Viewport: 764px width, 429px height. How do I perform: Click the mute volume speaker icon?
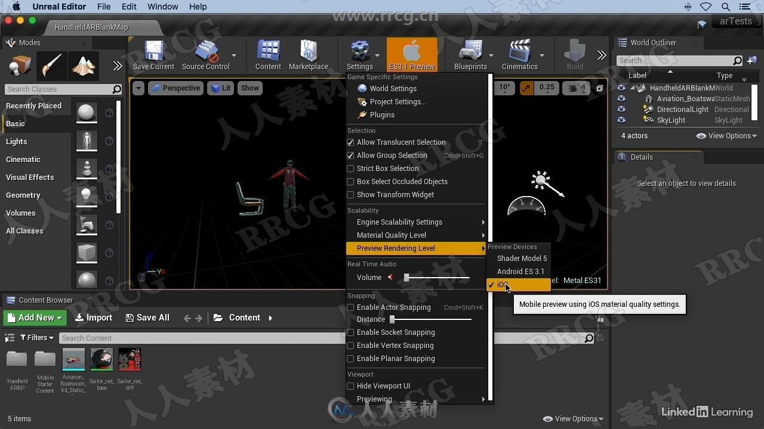pyautogui.click(x=390, y=277)
